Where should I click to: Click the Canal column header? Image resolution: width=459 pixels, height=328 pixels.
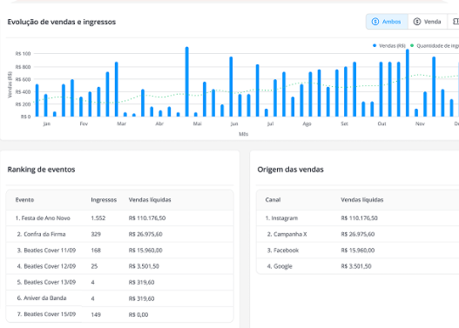point(273,199)
